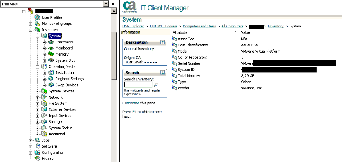
Task: Open Inventory breadcrumb link
Action: click(276, 26)
